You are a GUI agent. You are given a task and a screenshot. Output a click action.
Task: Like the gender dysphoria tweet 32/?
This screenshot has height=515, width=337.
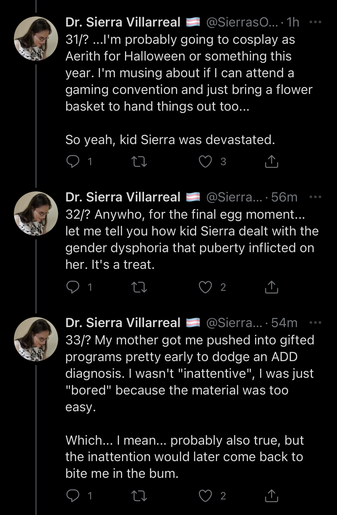[205, 287]
